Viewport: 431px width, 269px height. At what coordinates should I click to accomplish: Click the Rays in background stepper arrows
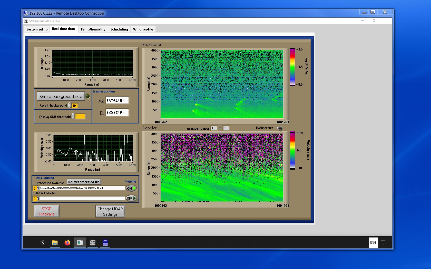pyautogui.click(x=70, y=106)
